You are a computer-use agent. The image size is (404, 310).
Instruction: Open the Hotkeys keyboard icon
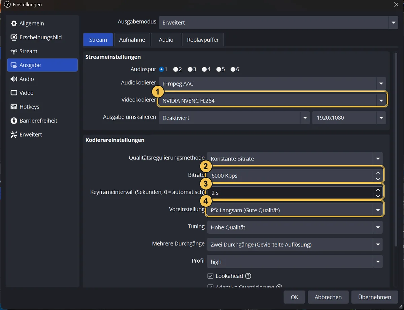(x=14, y=107)
